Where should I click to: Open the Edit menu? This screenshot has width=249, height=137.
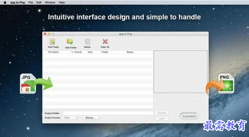(39, 3)
